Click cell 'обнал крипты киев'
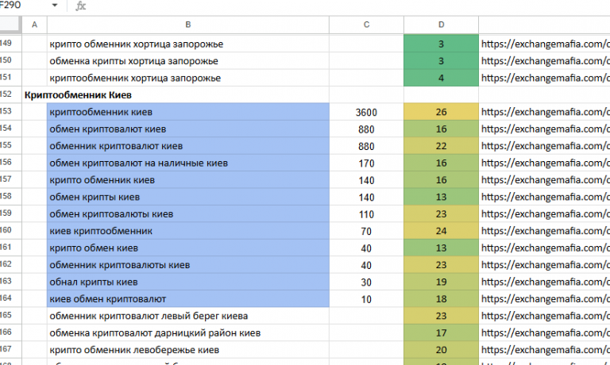The width and height of the screenshot is (610, 365). click(188, 282)
